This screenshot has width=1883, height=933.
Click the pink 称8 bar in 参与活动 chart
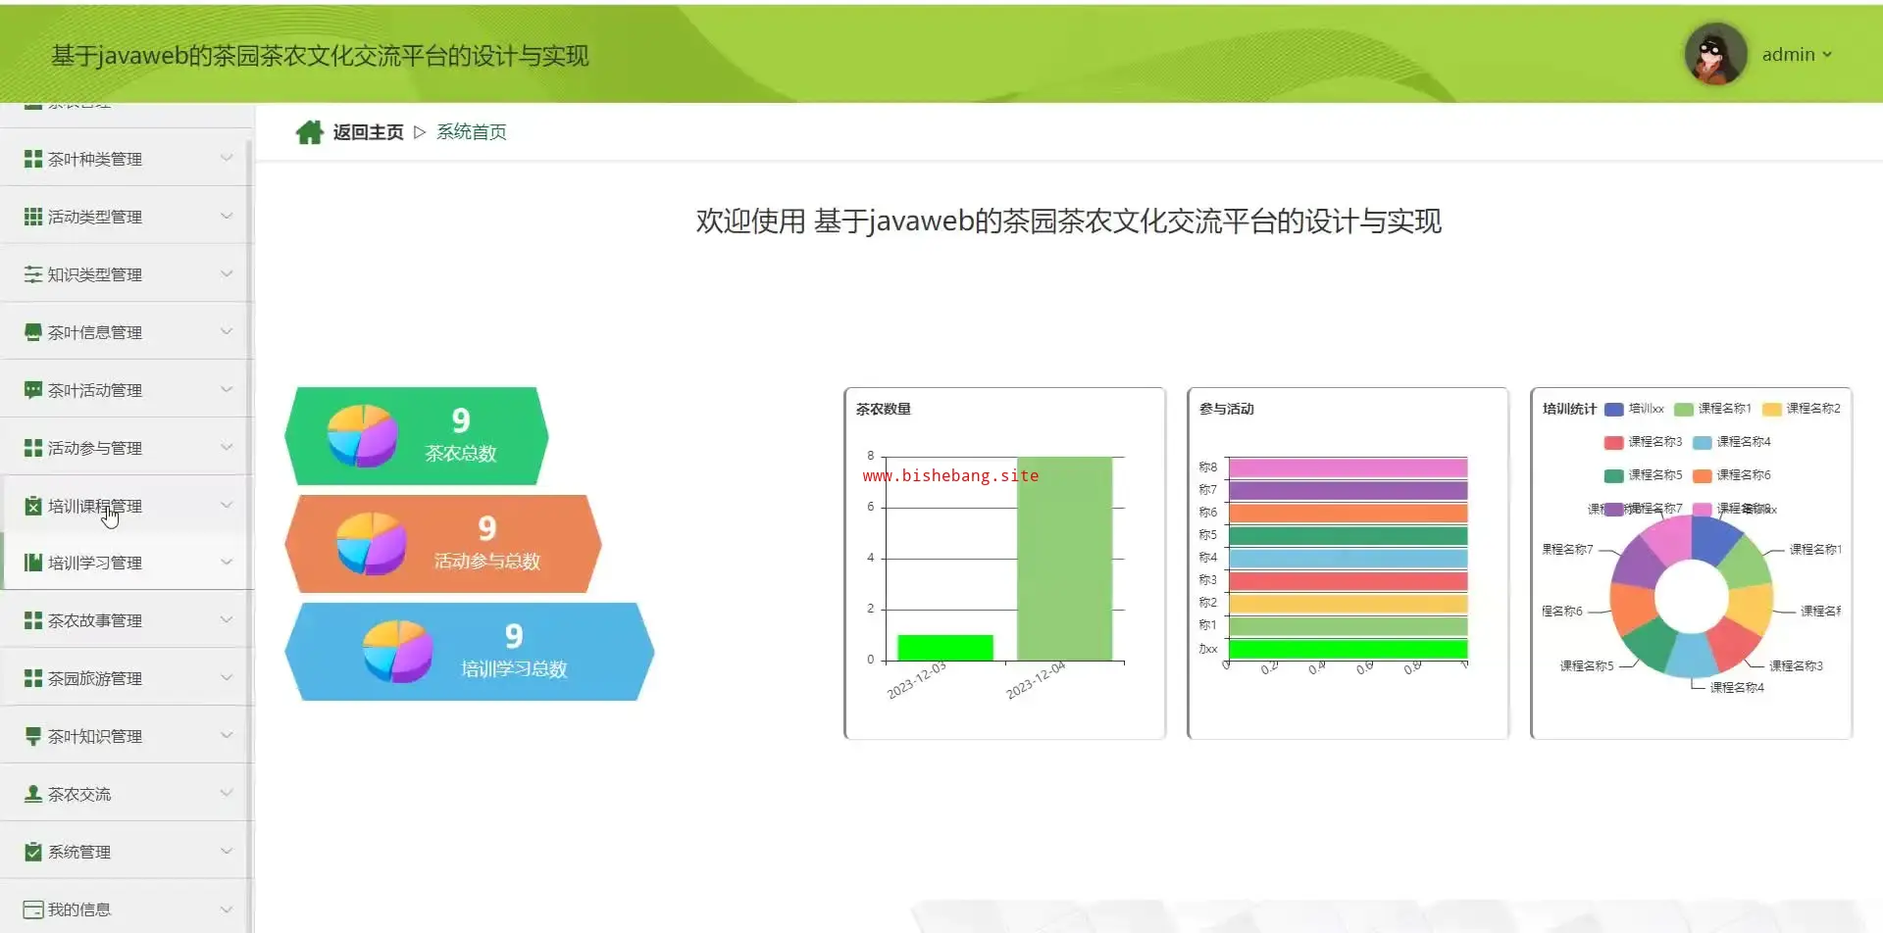pyautogui.click(x=1348, y=467)
